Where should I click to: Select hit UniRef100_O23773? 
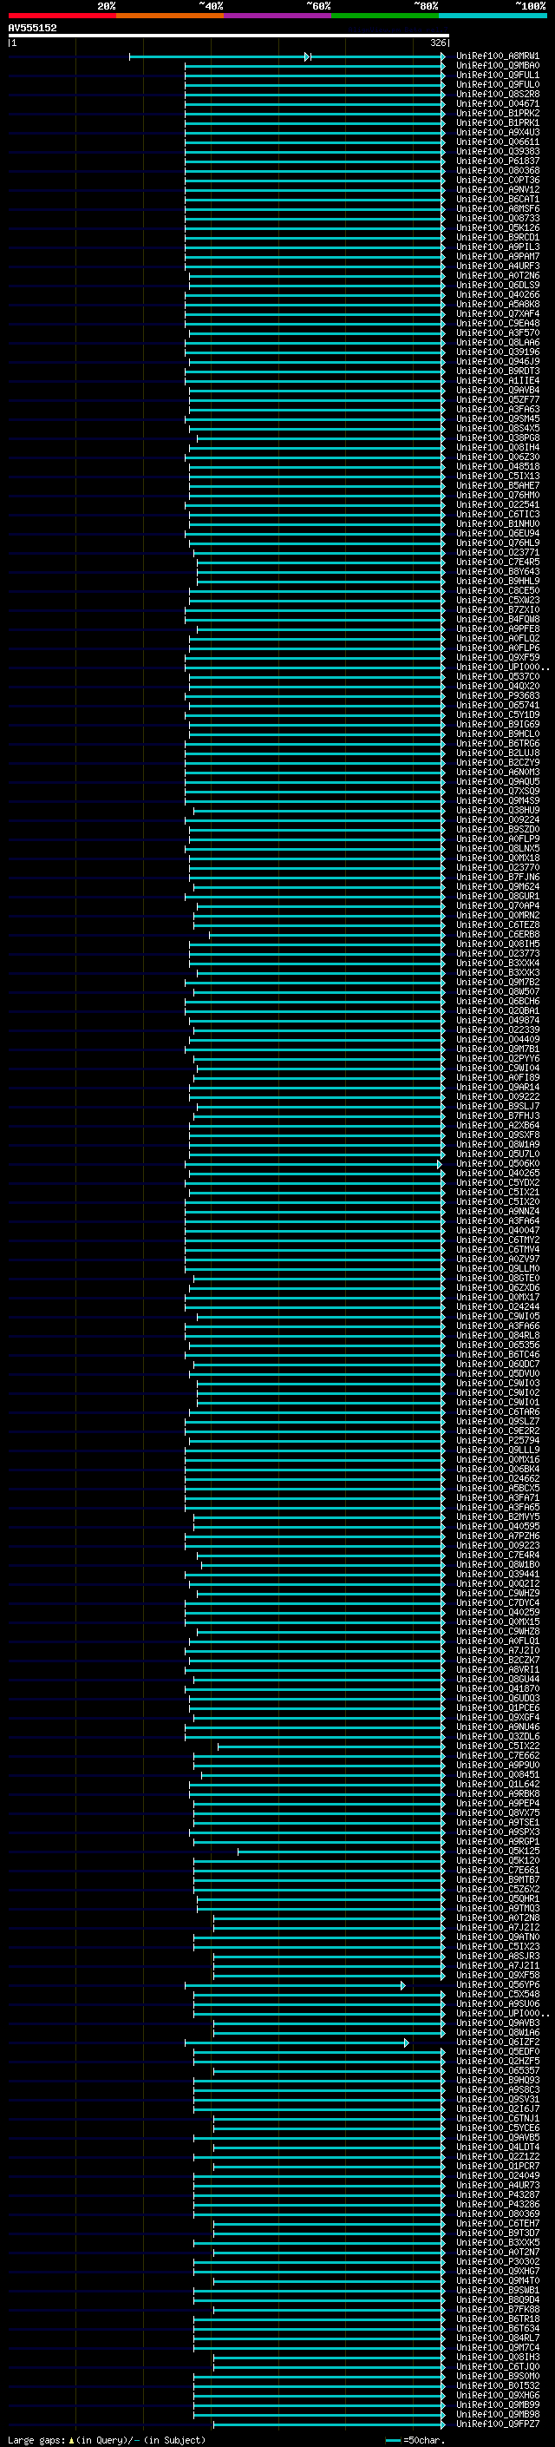tap(498, 954)
